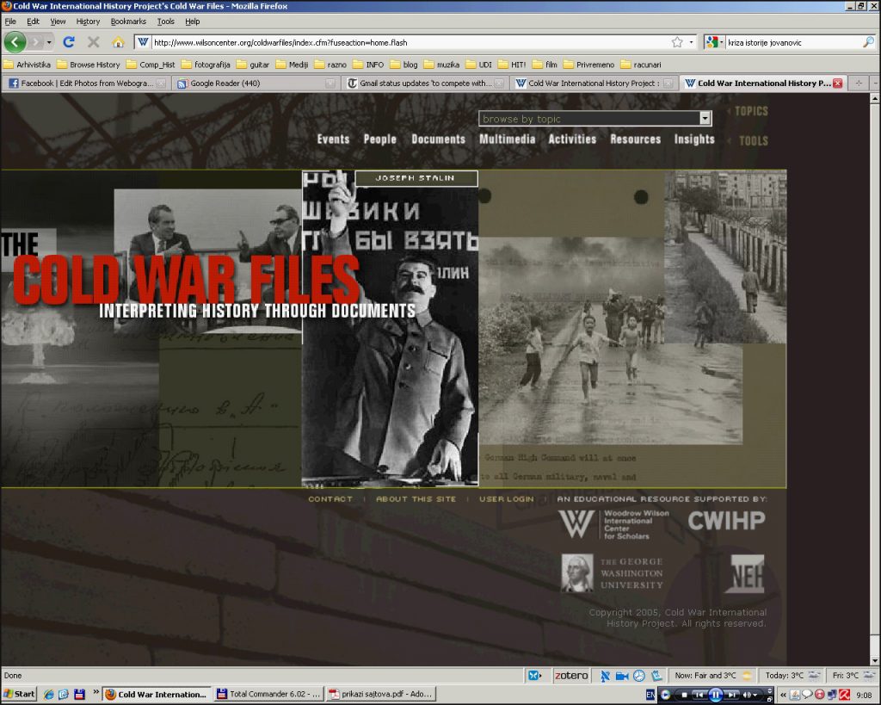Viewport: 881px width, 705px height.
Task: Click the NEH logo
Action: [746, 574]
